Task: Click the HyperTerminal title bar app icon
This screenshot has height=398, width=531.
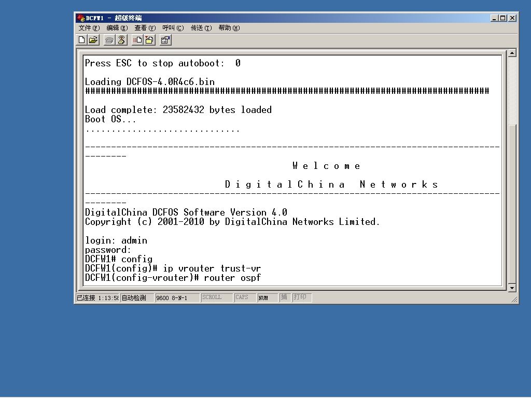Action: 80,18
